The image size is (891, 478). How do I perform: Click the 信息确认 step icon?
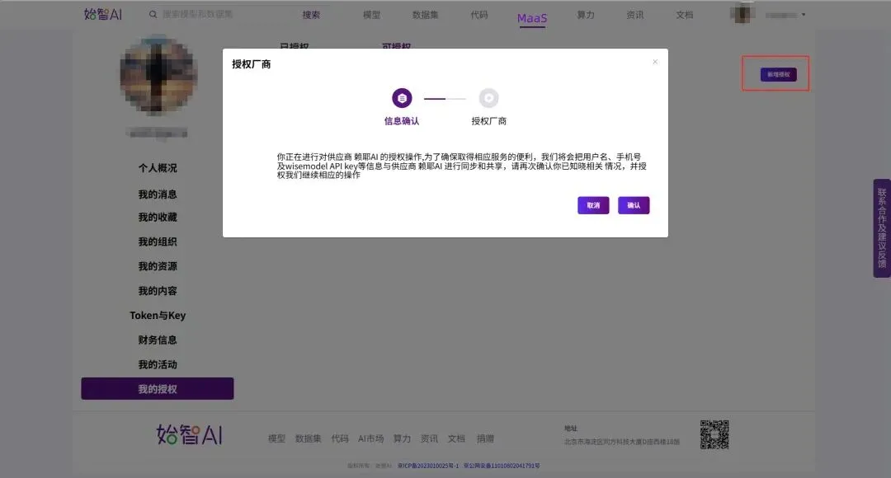tap(402, 98)
